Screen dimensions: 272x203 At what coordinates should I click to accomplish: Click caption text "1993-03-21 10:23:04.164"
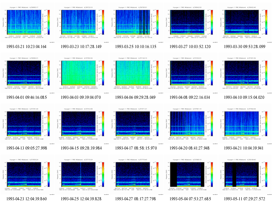(x=27, y=47)
